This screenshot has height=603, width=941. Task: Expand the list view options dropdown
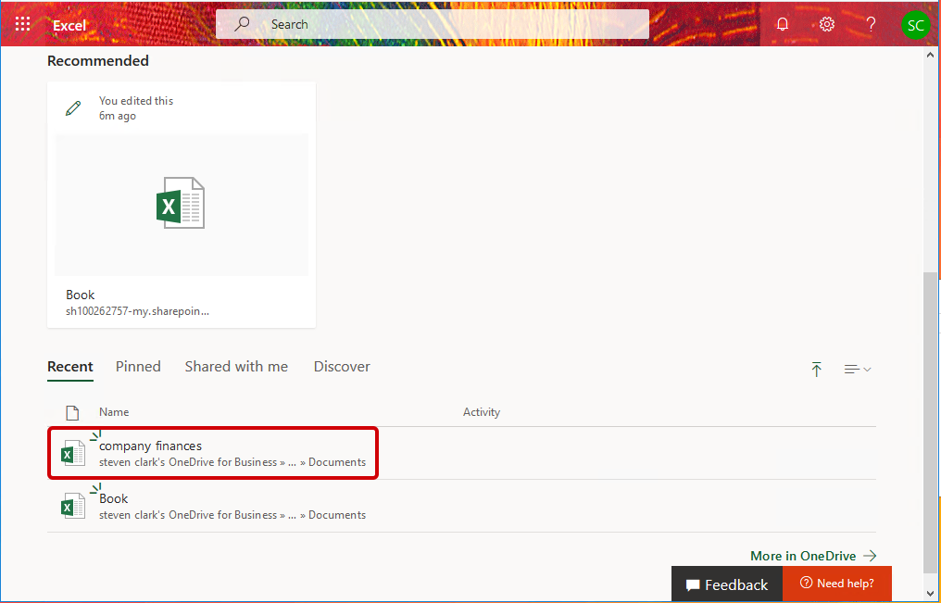pos(858,370)
